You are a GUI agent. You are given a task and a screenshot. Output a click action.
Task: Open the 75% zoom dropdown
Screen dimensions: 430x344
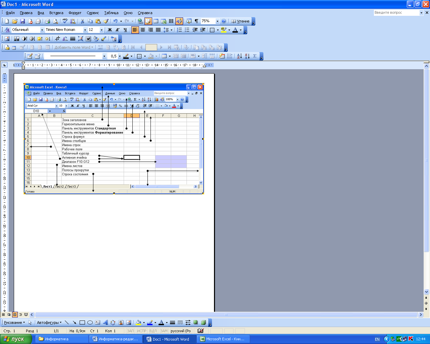(x=217, y=21)
